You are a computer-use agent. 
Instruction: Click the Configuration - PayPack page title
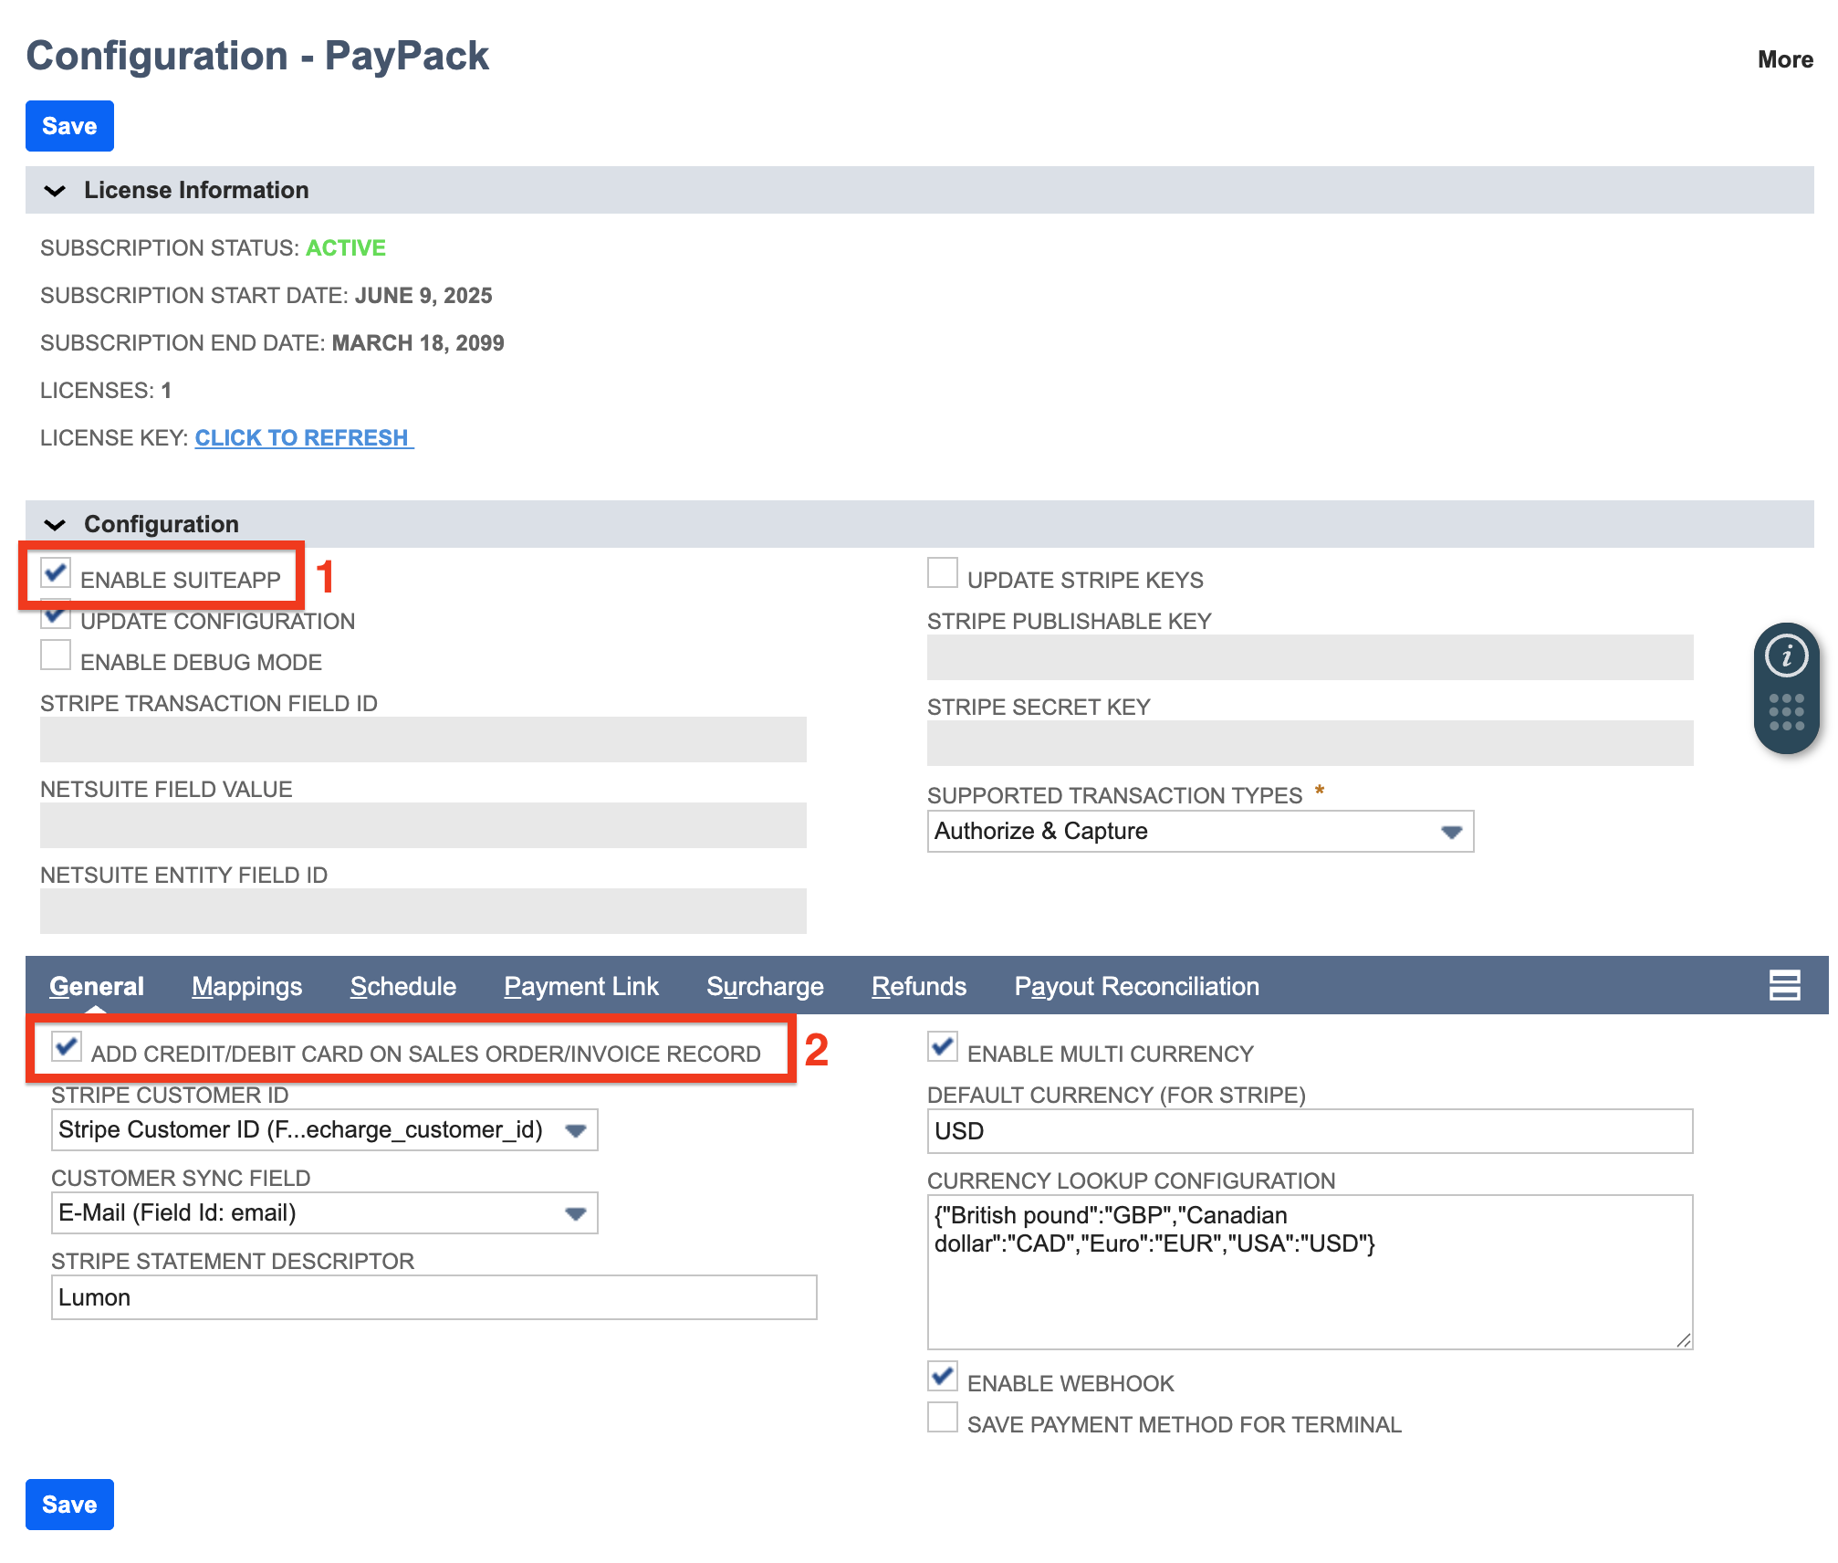click(257, 56)
